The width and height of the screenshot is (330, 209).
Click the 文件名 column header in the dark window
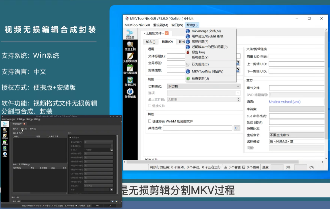pyautogui.click(x=16, y=136)
